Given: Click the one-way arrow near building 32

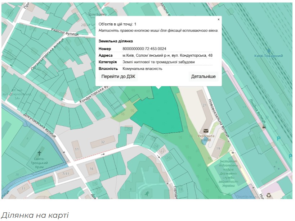Looking at the screenshot, I should pos(103,154).
